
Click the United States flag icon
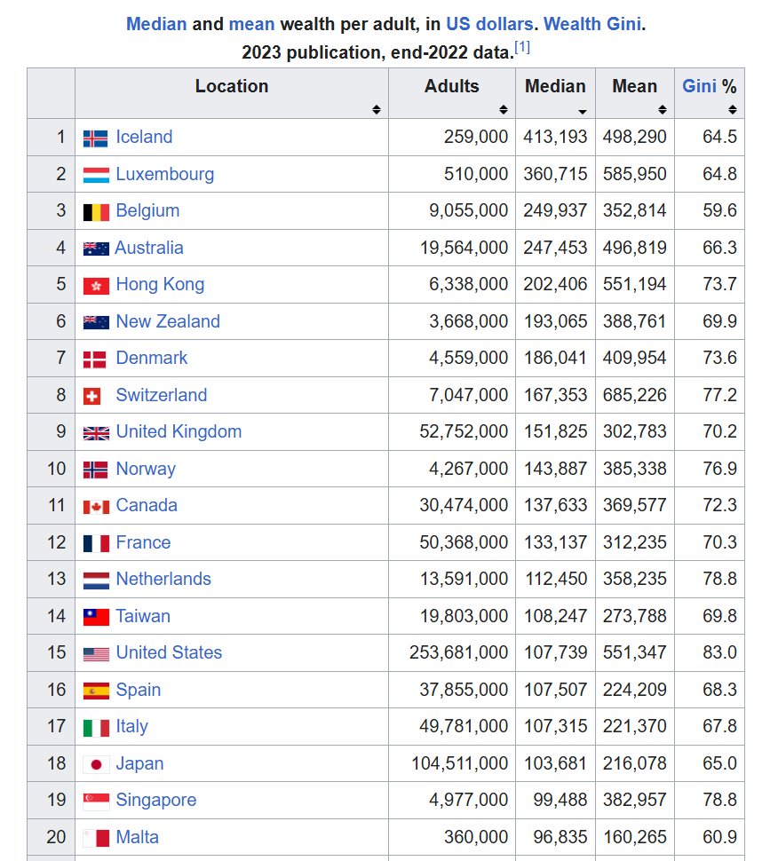96,654
